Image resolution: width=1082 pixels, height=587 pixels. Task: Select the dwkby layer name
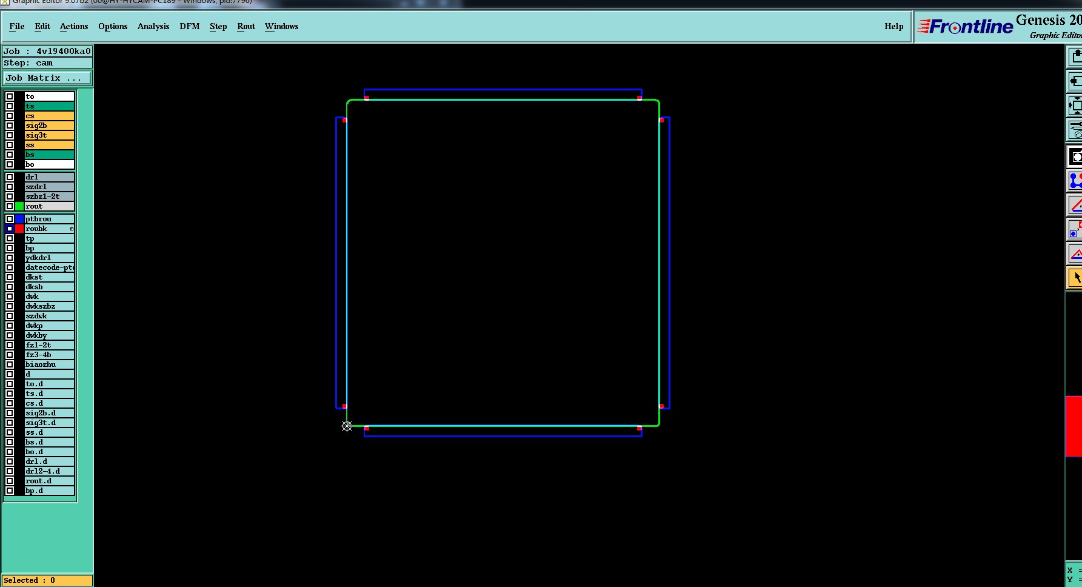click(x=50, y=335)
